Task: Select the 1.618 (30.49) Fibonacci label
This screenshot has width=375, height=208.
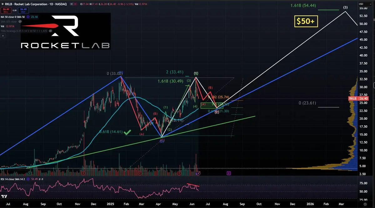Action: click(170, 81)
